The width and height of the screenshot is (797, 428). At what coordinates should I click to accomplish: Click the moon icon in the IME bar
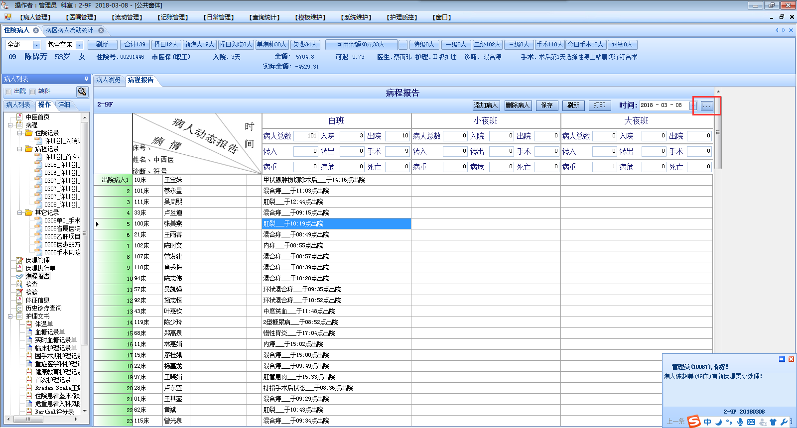[x=718, y=422]
